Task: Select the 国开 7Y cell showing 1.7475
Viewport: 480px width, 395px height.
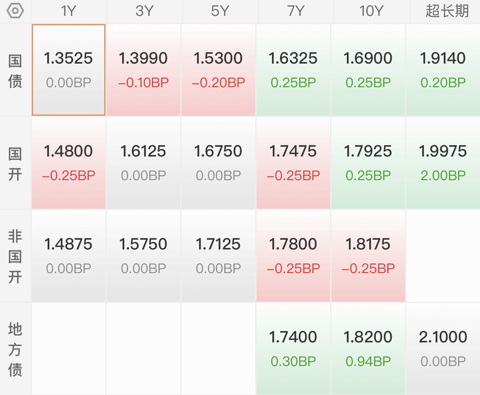Action: (x=293, y=163)
